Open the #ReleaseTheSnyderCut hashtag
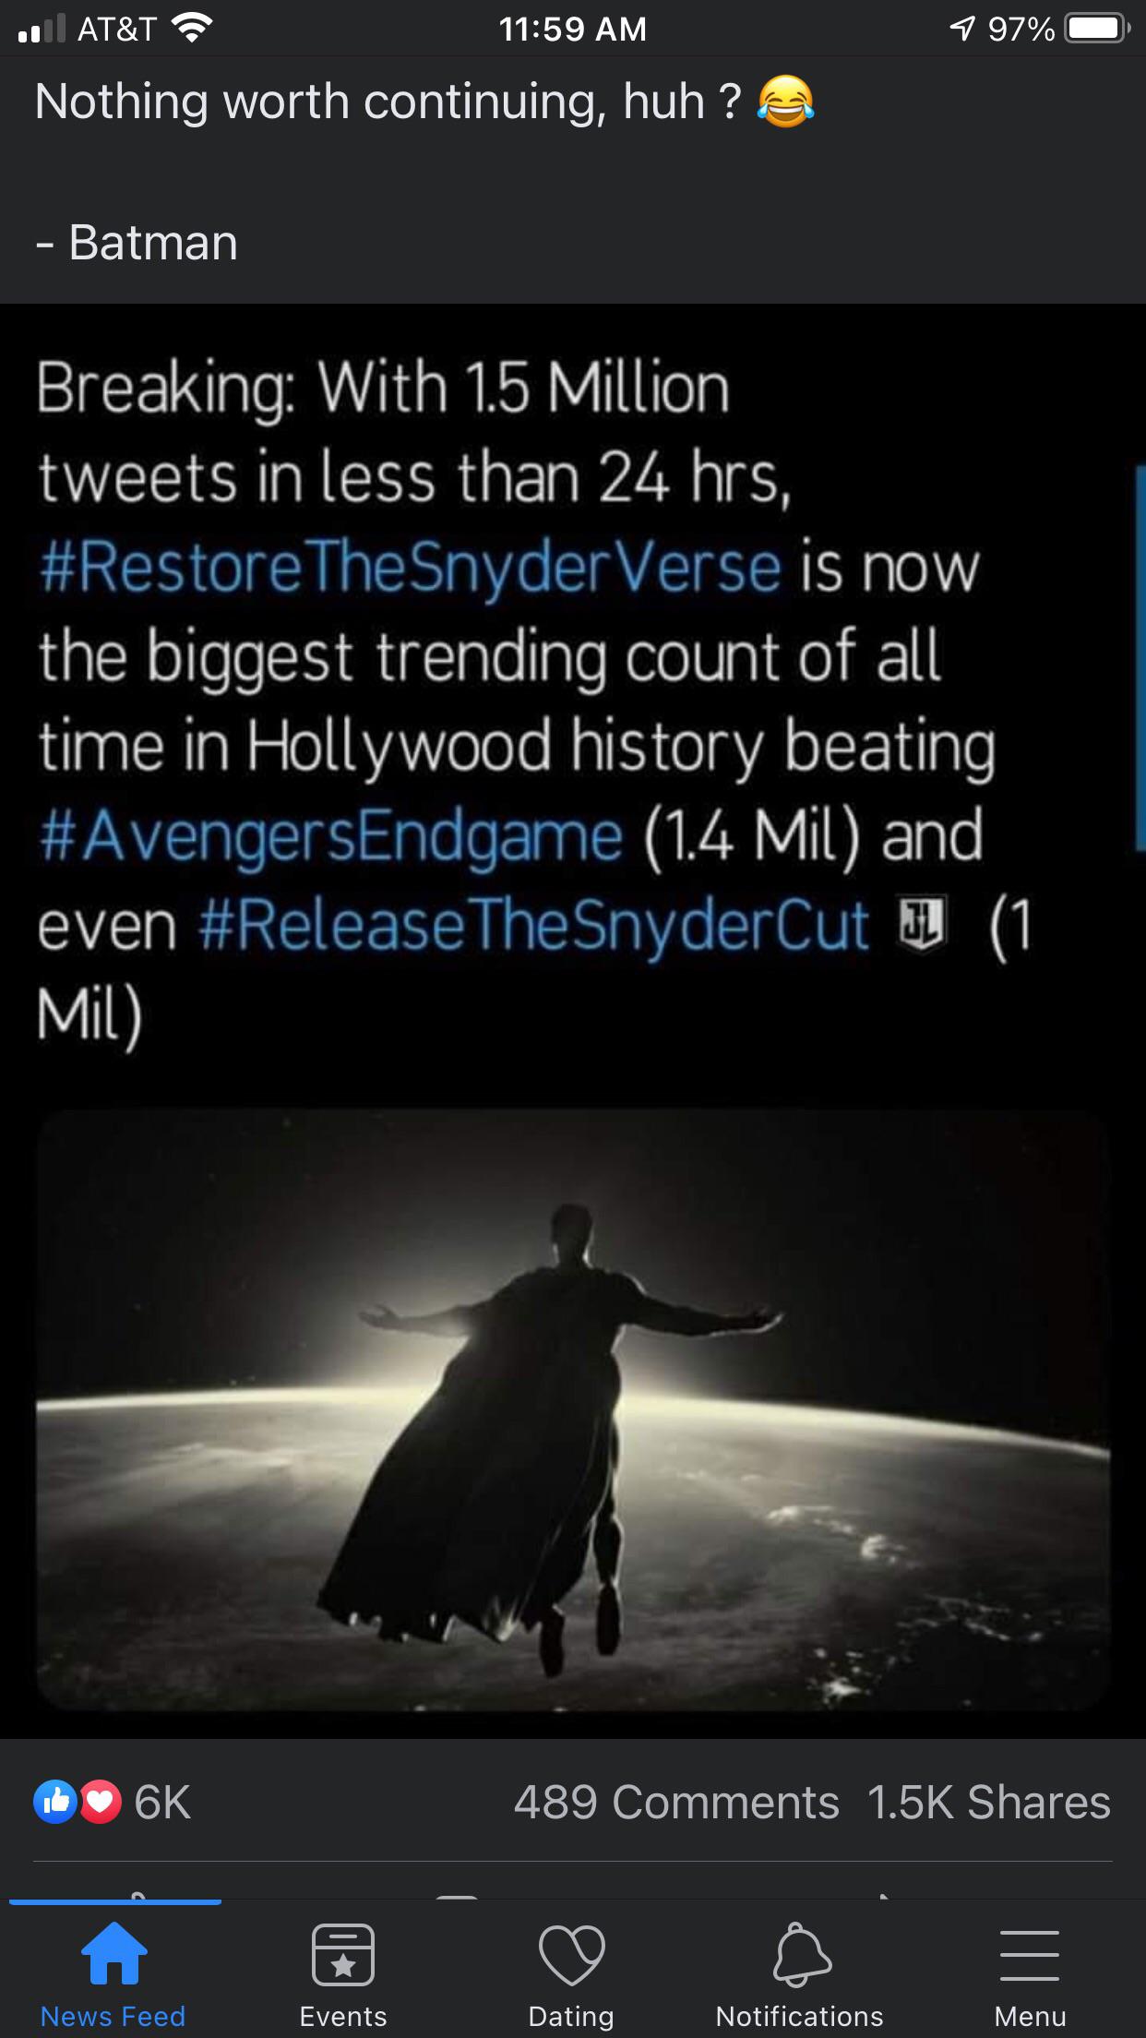 point(533,926)
